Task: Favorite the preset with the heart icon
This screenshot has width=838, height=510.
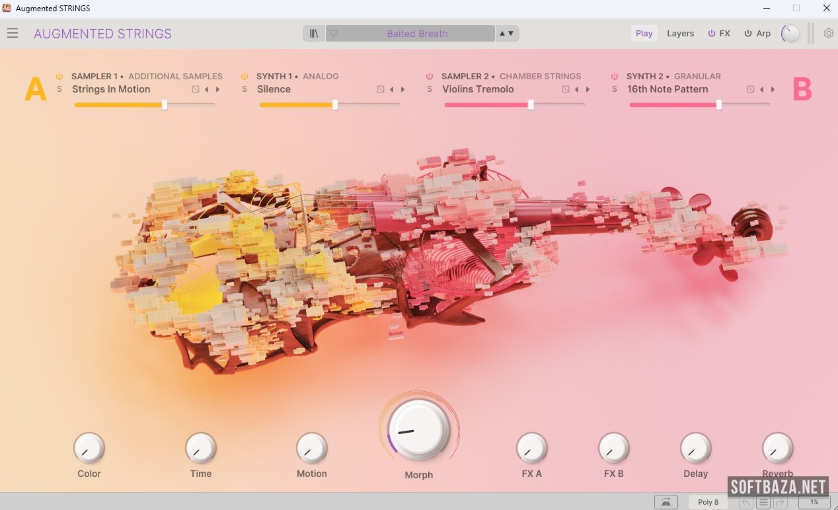Action: 334,34
